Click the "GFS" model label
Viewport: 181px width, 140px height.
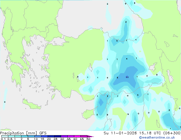(43, 133)
